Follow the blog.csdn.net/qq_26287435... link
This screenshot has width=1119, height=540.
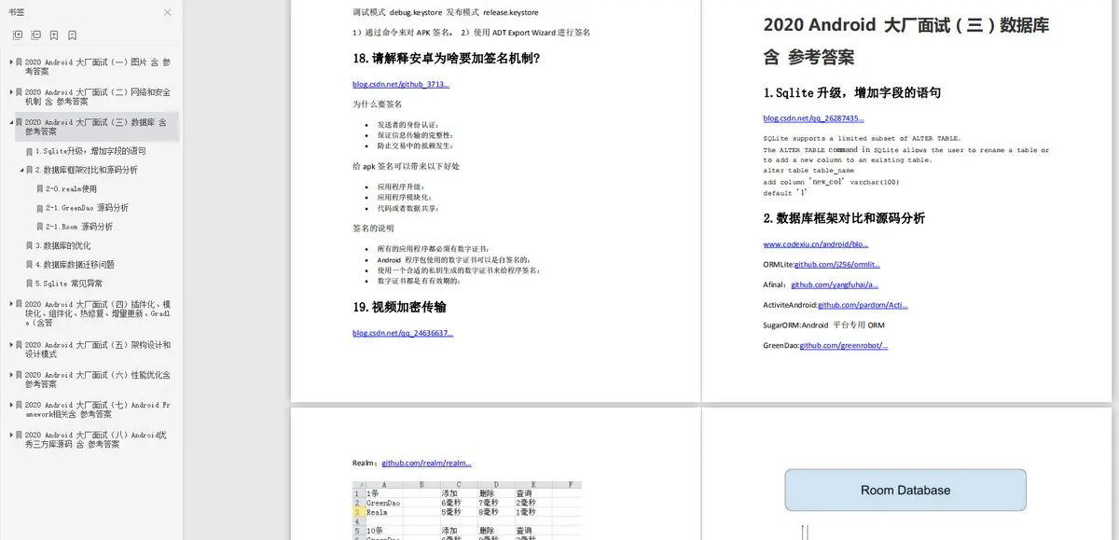point(813,118)
